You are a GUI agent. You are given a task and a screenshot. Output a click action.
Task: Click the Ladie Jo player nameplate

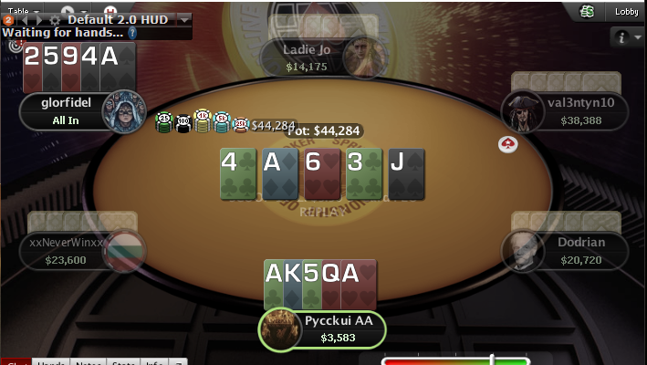[x=307, y=58]
